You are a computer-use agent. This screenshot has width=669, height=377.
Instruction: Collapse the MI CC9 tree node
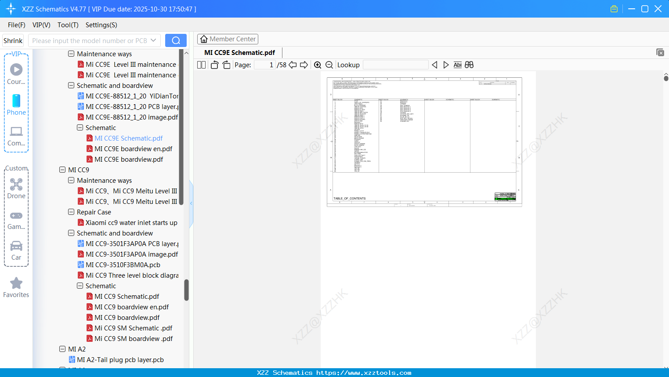coord(62,170)
